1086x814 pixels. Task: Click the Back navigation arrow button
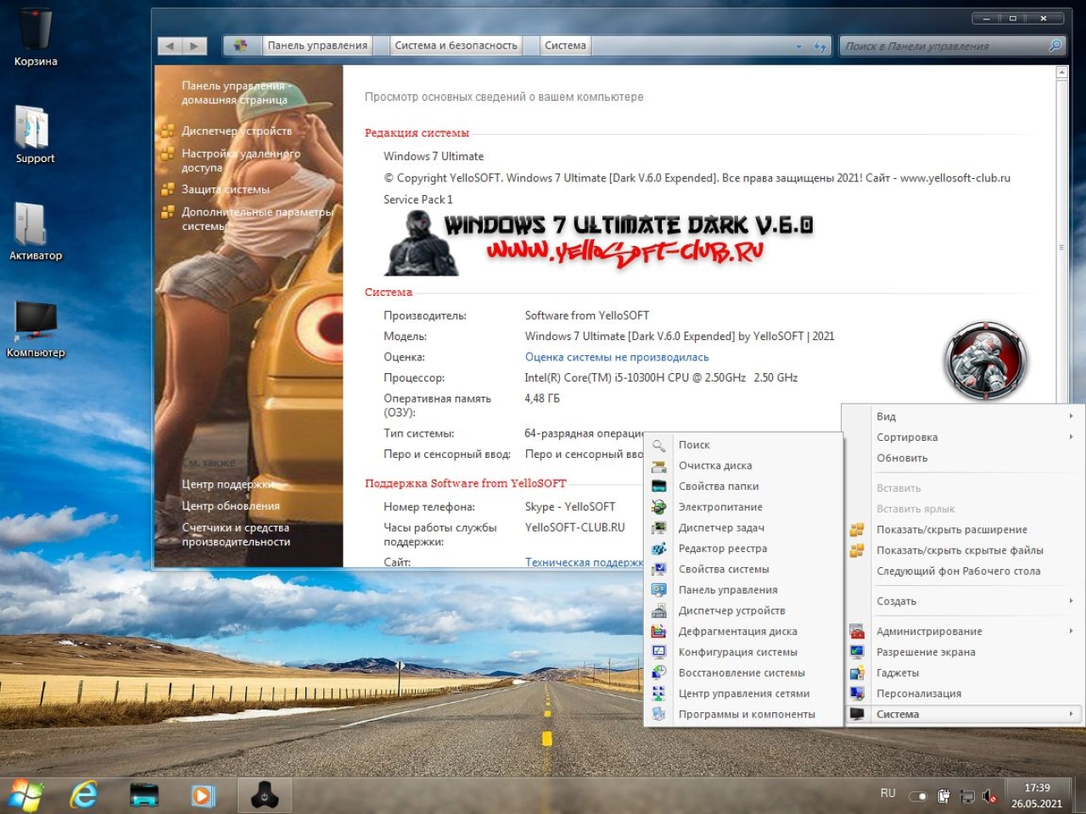pyautogui.click(x=170, y=46)
